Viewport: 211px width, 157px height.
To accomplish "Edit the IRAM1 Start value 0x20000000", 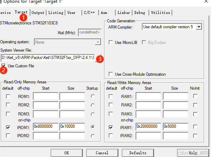I will click(x=148, y=127).
